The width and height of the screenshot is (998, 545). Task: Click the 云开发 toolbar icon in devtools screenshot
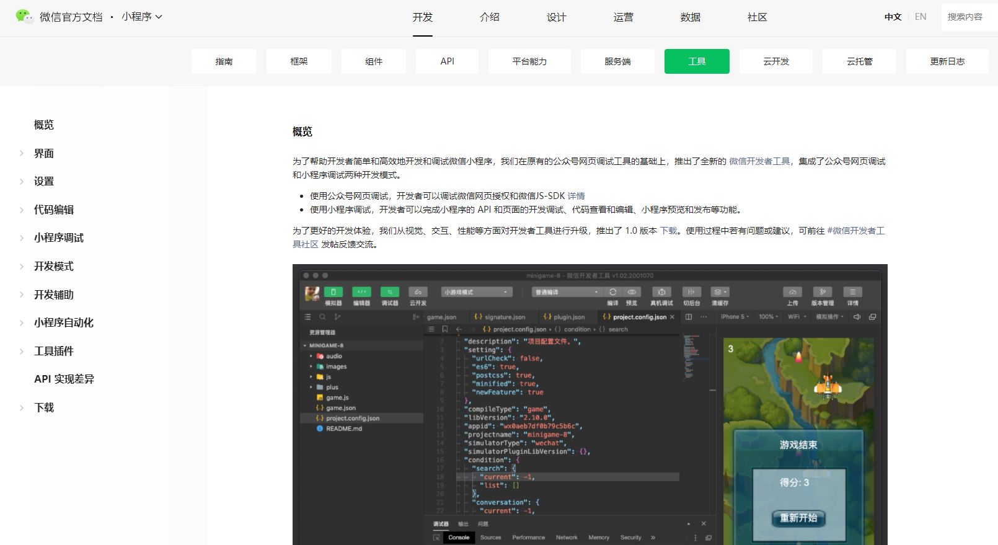pyautogui.click(x=418, y=292)
